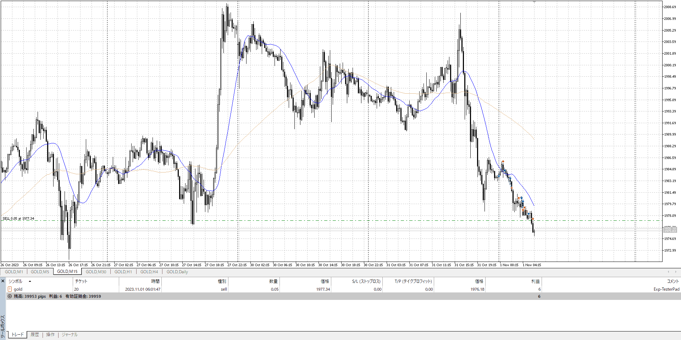Open the 操作 tab in the toolbox
Screen dimensions: 681x340
click(50, 335)
